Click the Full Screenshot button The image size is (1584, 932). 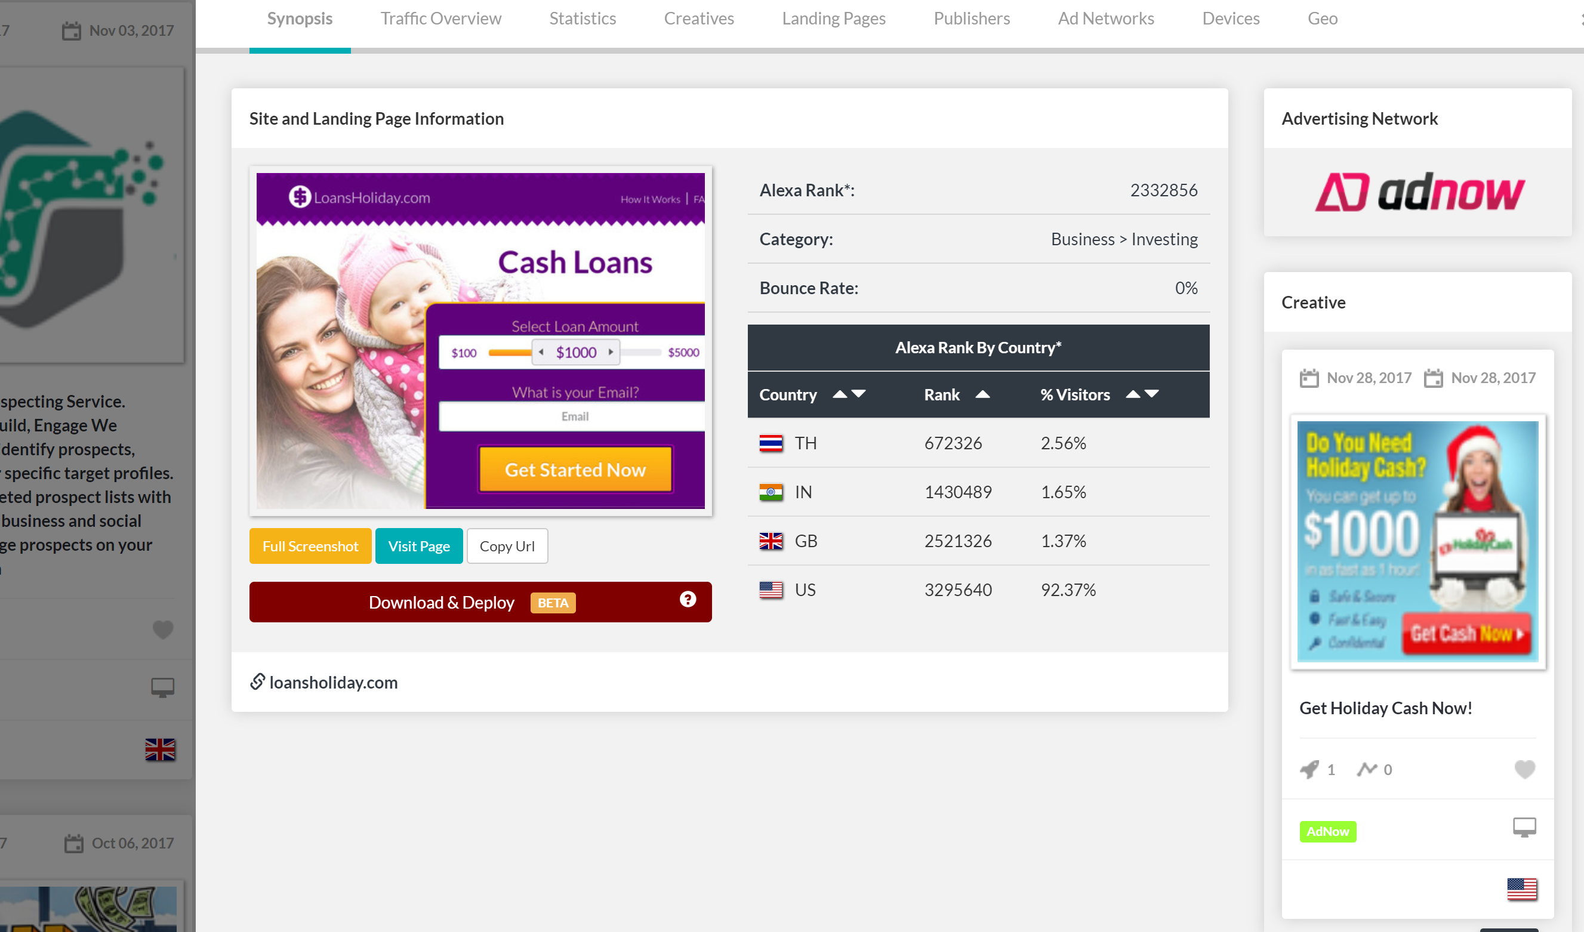coord(310,546)
